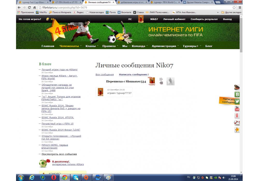Click the police cap sidebar icon
This screenshot has height=181, width=259.
click(237, 87)
